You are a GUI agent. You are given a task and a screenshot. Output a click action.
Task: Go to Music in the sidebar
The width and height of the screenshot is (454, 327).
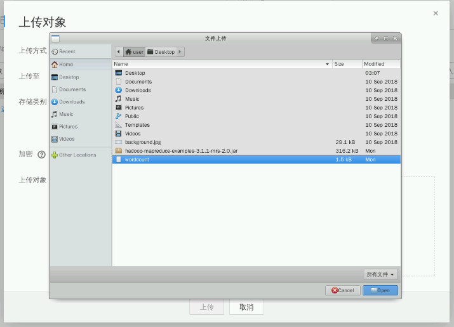(65, 114)
